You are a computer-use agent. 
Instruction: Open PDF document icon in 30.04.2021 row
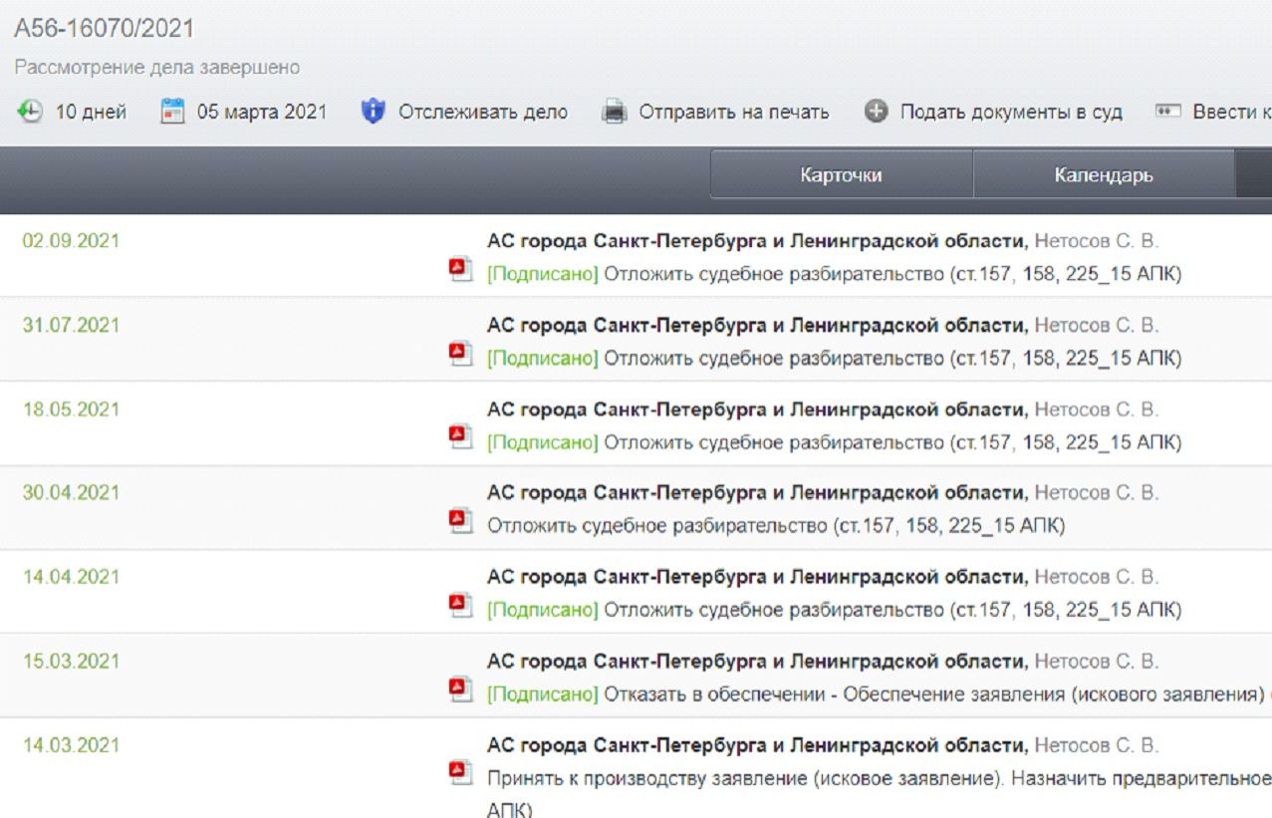(x=459, y=521)
